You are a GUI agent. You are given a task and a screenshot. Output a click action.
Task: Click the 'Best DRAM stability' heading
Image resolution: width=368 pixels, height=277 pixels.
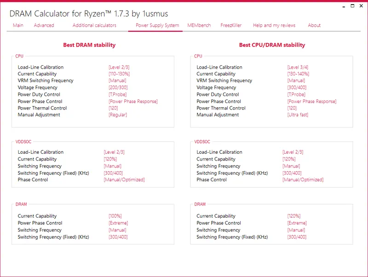coord(89,45)
